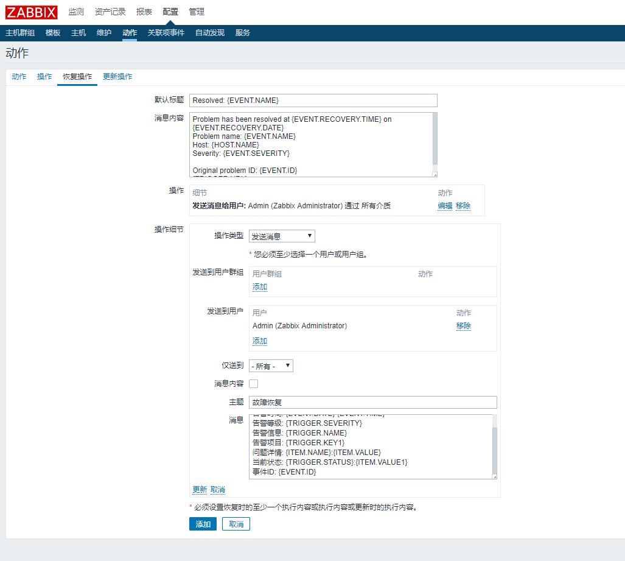Click the 默认标题 input field
The width and height of the screenshot is (625, 561).
(x=313, y=101)
